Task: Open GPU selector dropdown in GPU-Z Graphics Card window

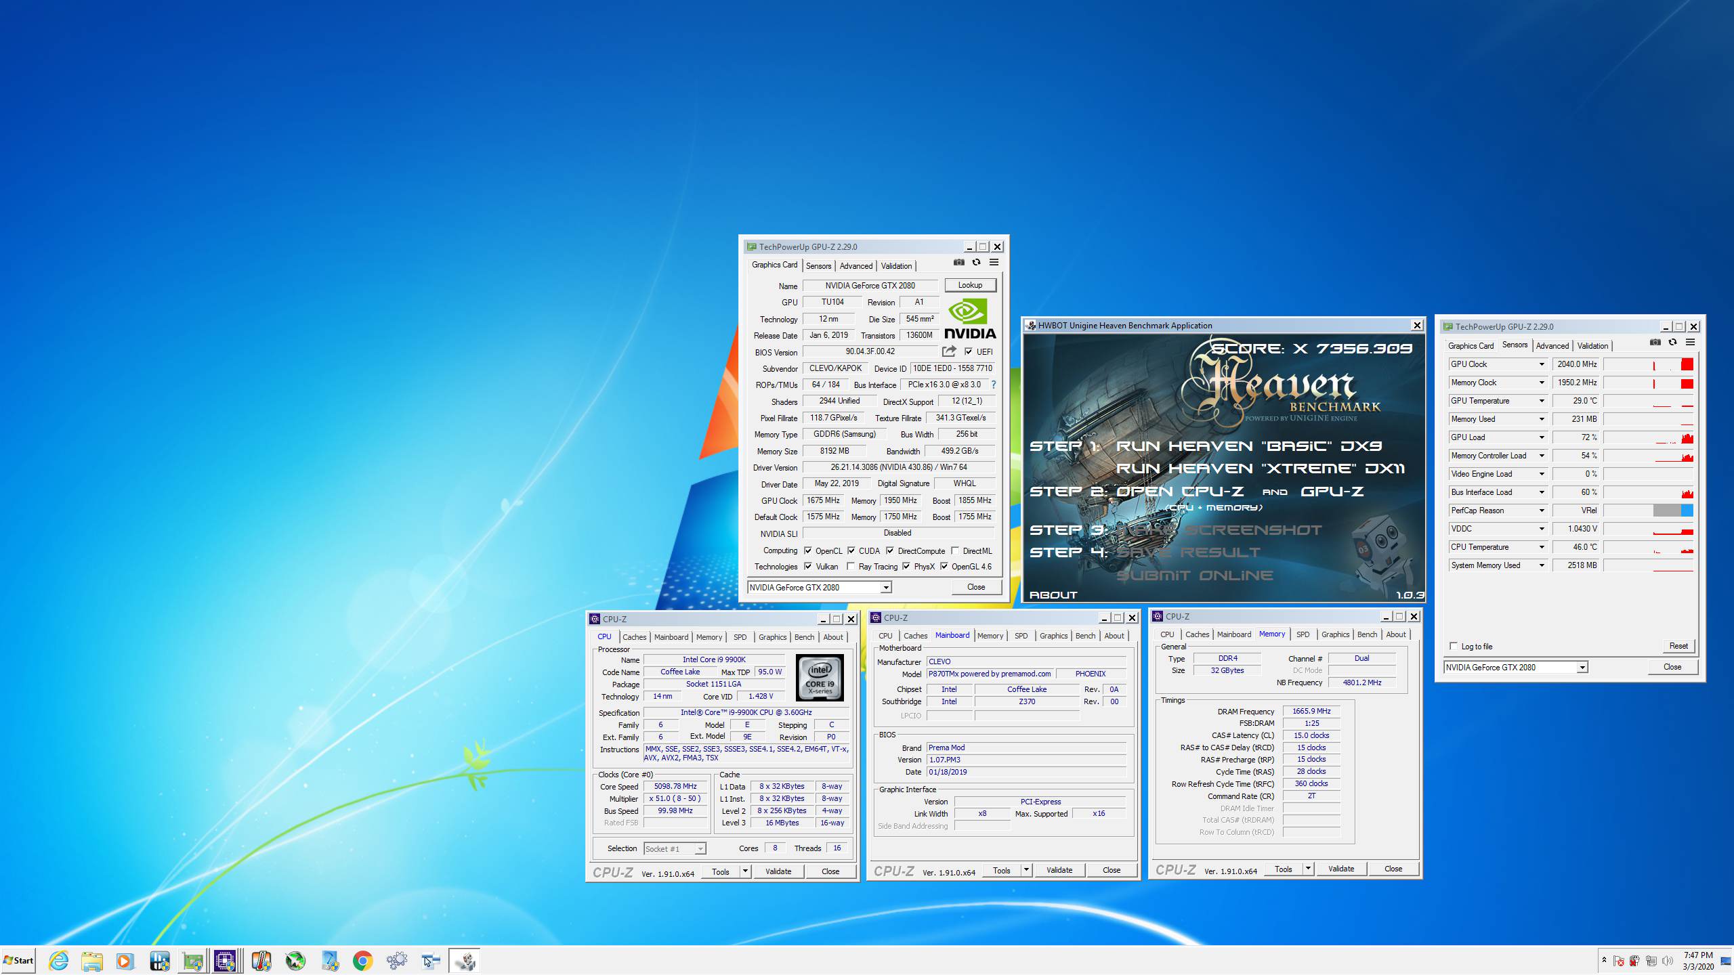Action: point(885,588)
